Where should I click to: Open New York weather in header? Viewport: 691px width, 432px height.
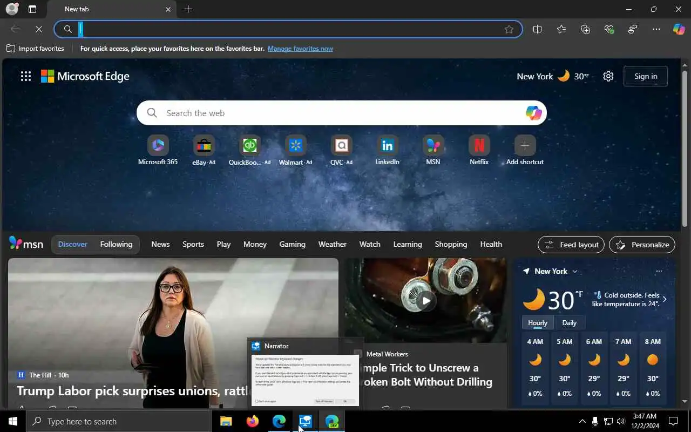click(x=552, y=76)
